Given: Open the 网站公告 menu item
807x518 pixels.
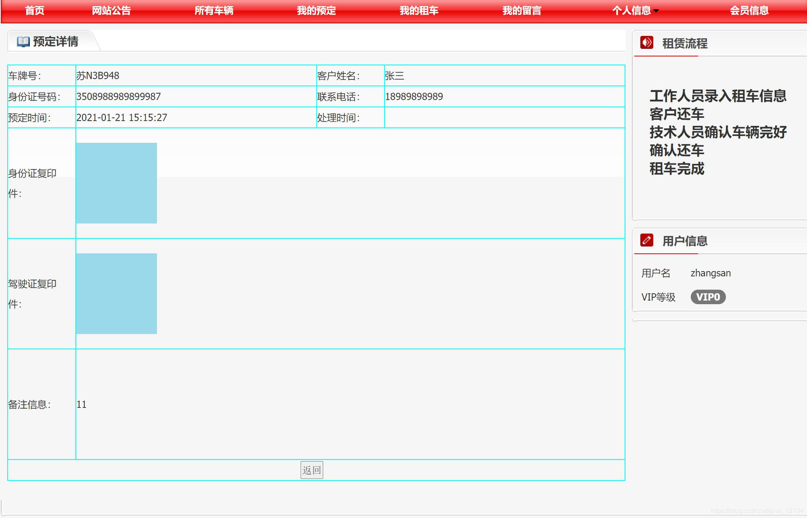Looking at the screenshot, I should coord(111,10).
